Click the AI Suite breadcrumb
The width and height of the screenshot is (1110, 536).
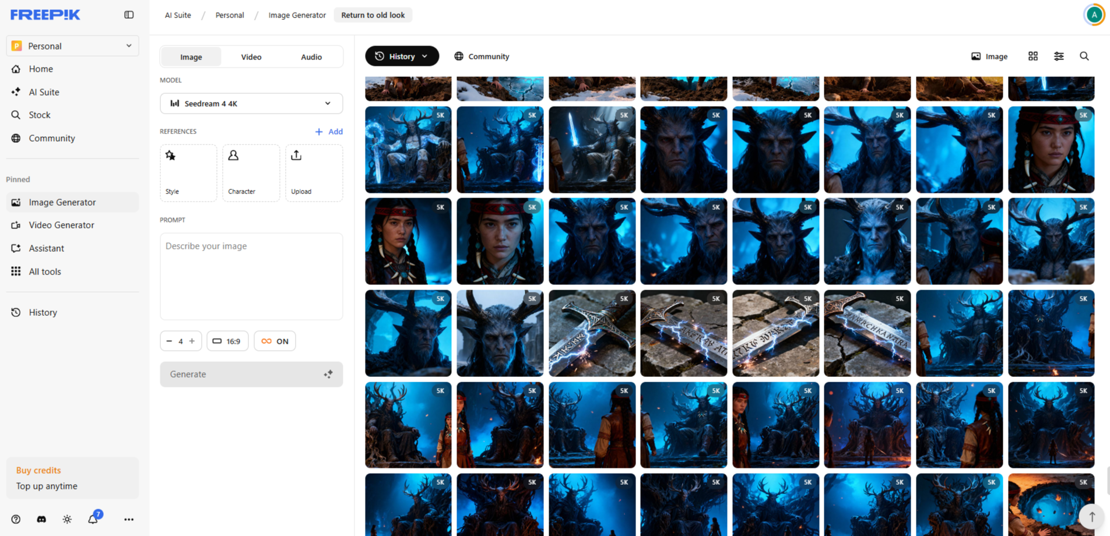click(178, 15)
